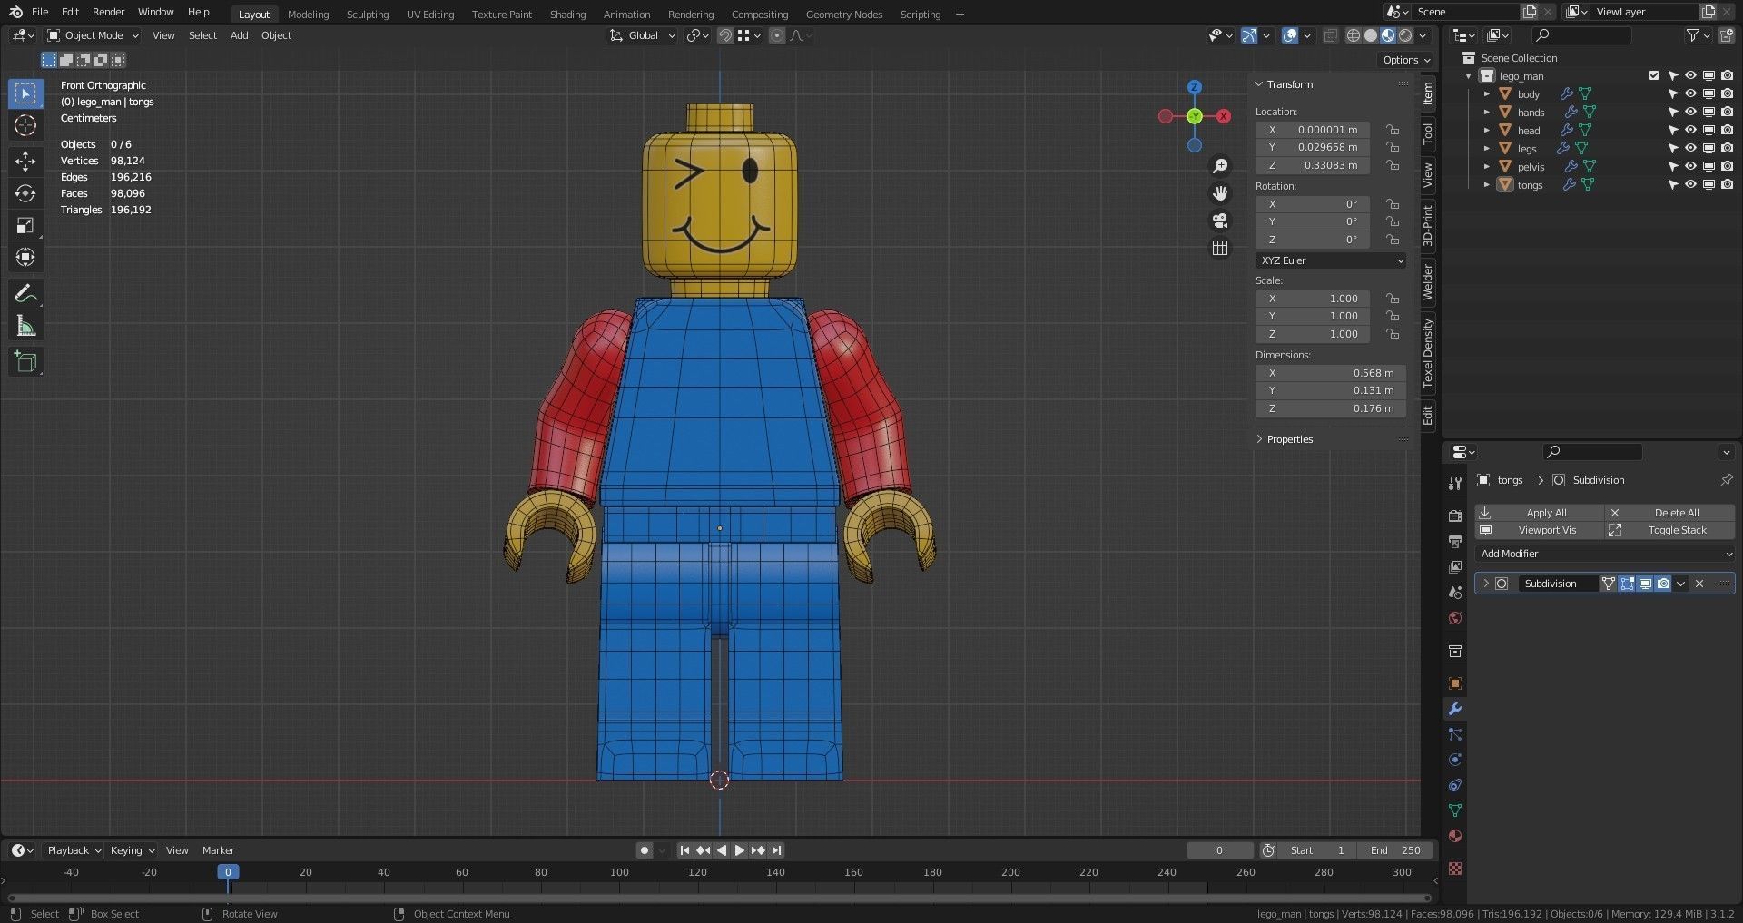Jump to the end frame
Viewport: 1743px width, 923px height.
pyautogui.click(x=777, y=850)
